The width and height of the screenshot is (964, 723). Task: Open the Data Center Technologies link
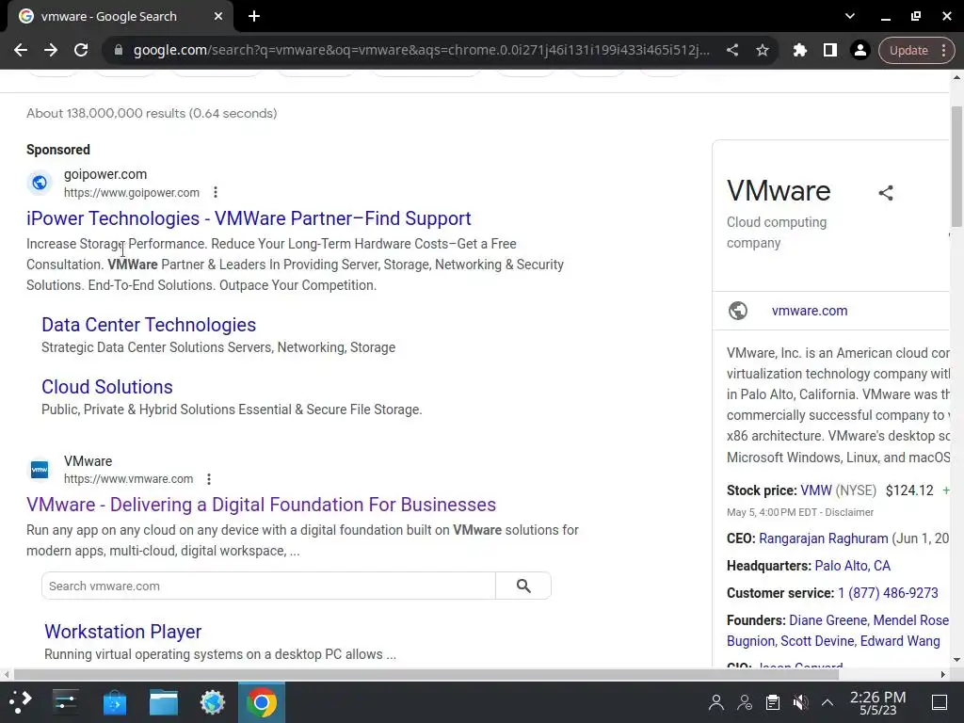149,325
